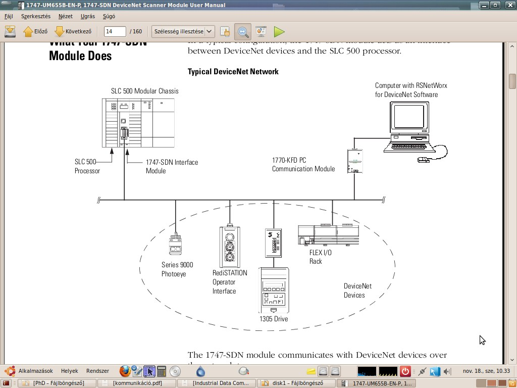Viewport: 517px width, 388px height.
Task: Open the clock showing nov. 18., sze, 10.33
Action: pos(486,371)
